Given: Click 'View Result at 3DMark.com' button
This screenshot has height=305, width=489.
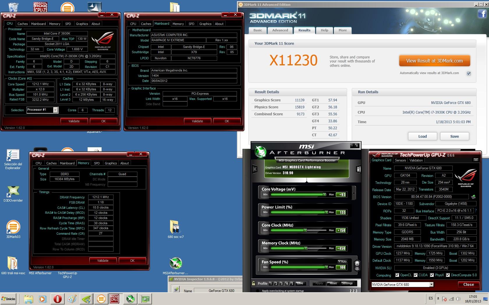Looking at the screenshot, I should [434, 61].
